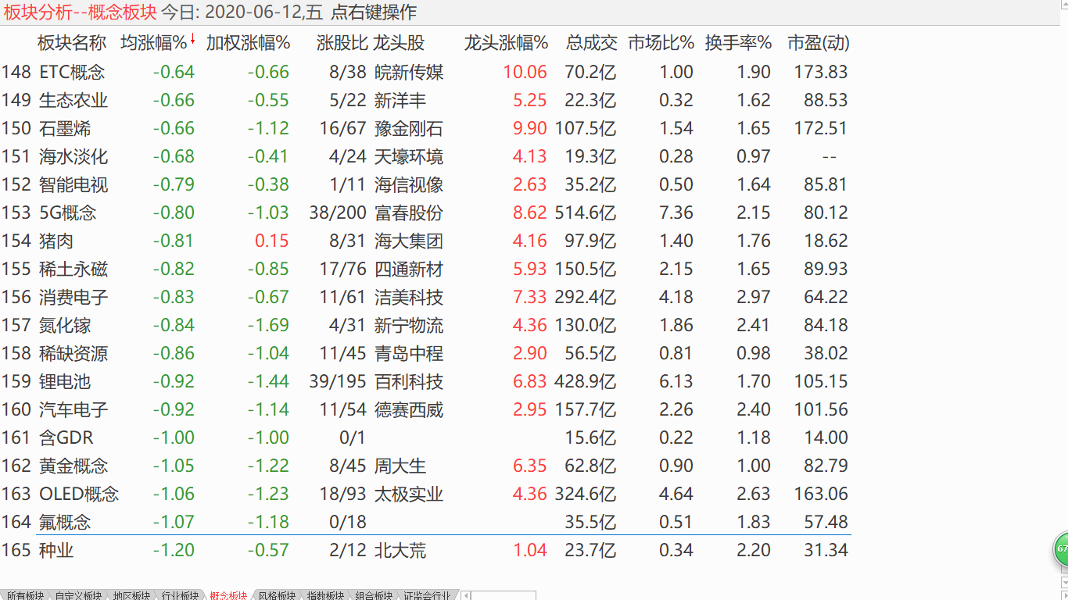Click leading stock 新洋丰
Image resolution: width=1068 pixels, height=600 pixels.
click(x=400, y=100)
